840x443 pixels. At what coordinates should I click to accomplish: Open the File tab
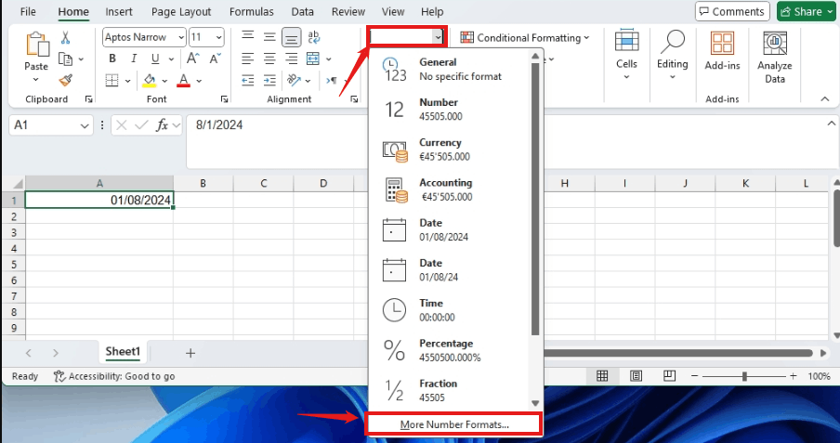click(27, 12)
